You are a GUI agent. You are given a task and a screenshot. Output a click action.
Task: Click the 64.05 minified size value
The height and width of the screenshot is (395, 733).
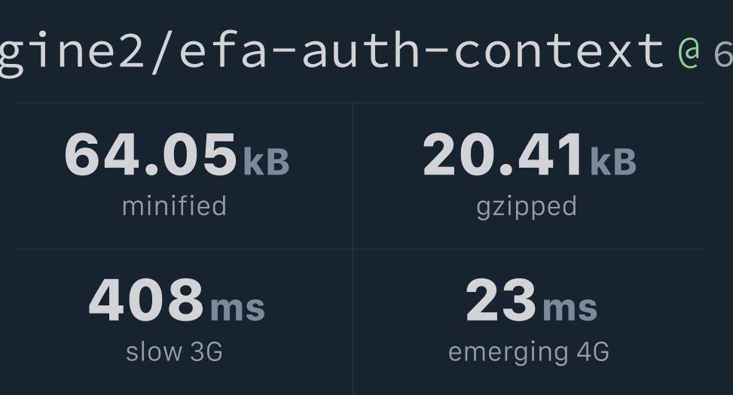(x=151, y=154)
